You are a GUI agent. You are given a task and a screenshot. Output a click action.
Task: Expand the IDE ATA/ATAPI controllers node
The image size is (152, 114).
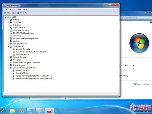tap(8, 33)
